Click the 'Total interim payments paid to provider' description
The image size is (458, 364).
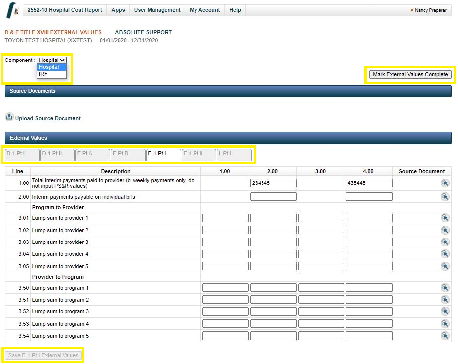coord(113,183)
